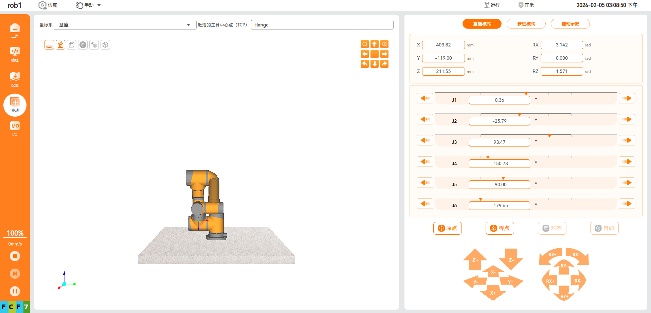Rotate the 3D view with the curved-left arrow
Screen dimensions: 651x313
coord(364,64)
